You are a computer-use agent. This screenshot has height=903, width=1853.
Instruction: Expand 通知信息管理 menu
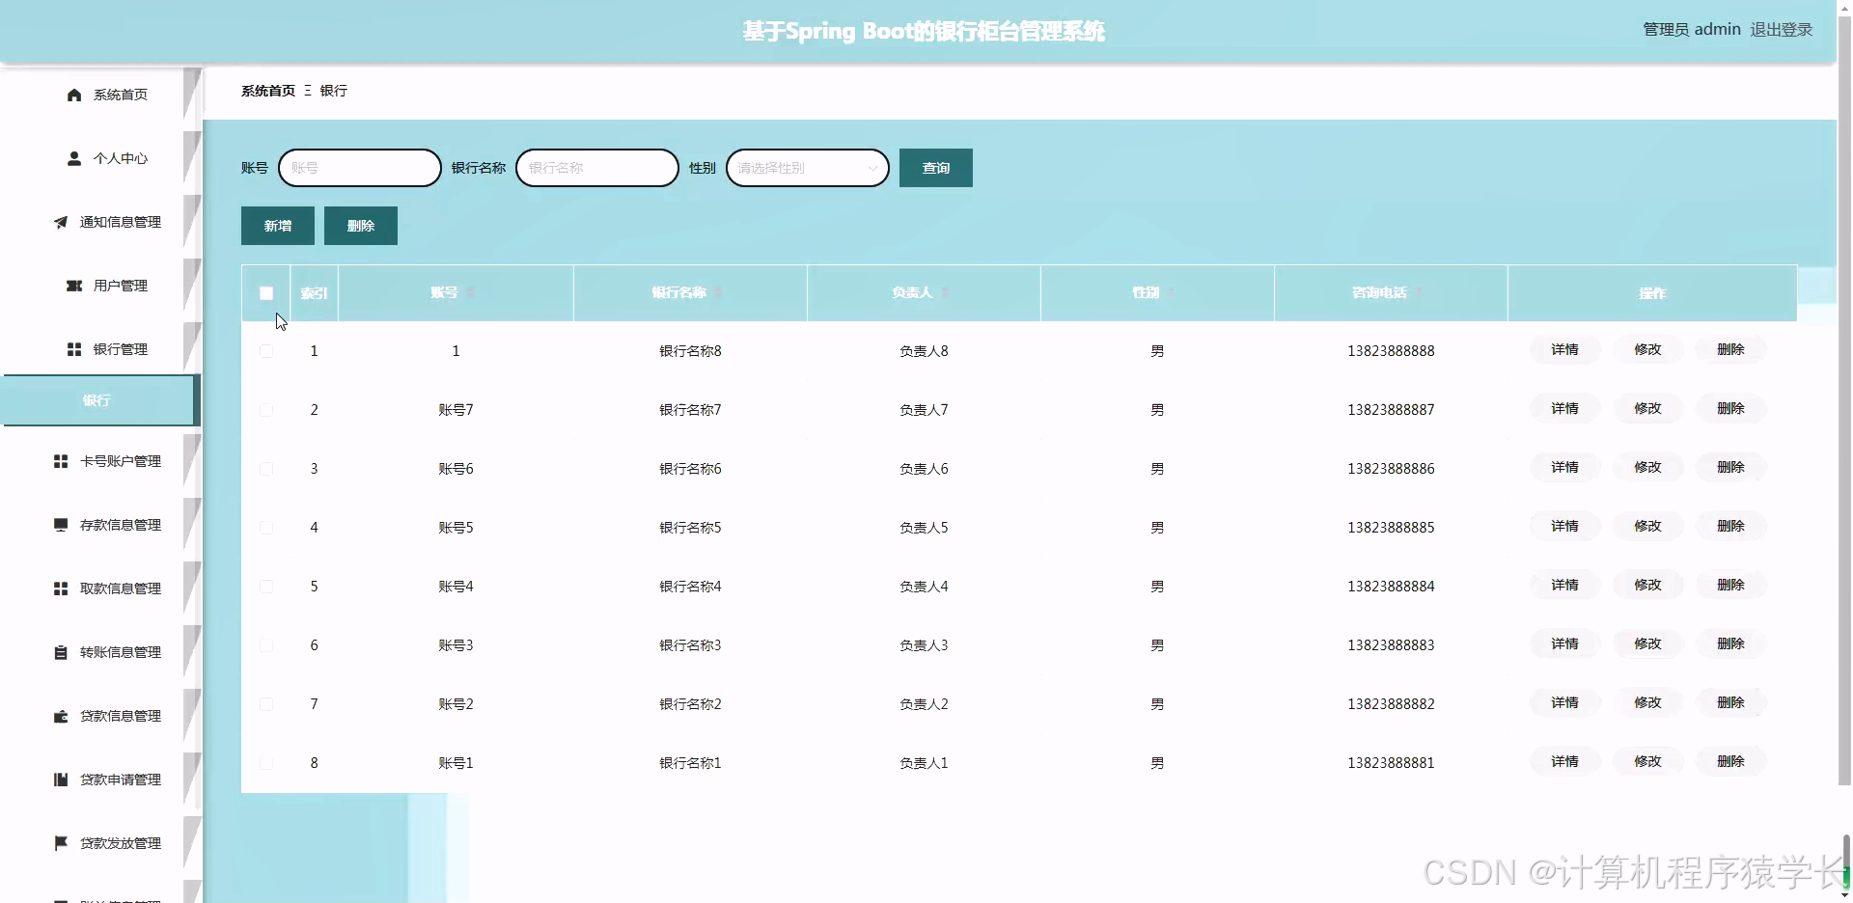point(101,222)
